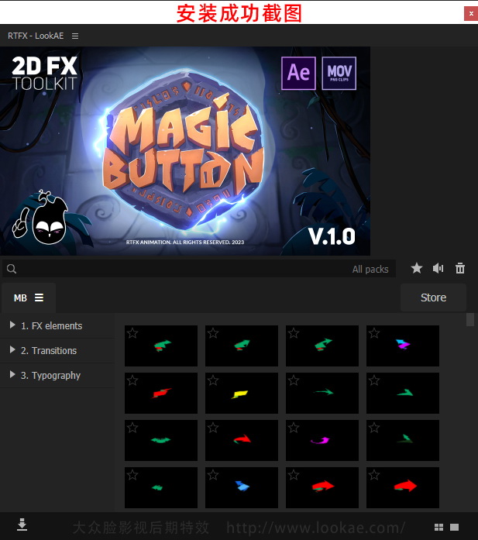This screenshot has width=478, height=540.
Task: Favorite the curved red arrow in row three
Action: [213, 428]
